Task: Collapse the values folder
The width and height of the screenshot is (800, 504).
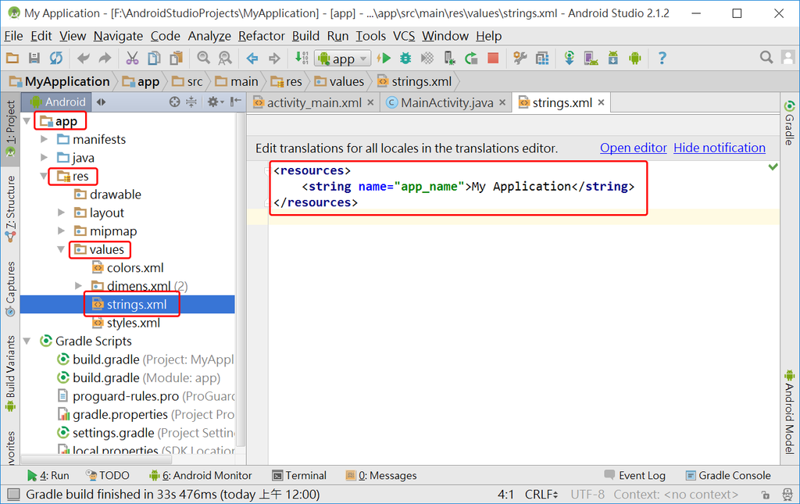Action: click(61, 249)
